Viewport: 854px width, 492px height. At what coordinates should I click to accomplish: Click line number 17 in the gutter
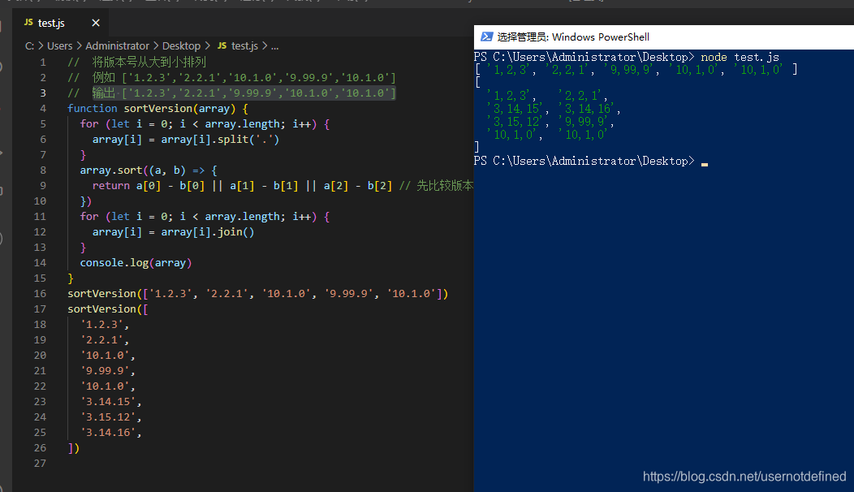(41, 309)
